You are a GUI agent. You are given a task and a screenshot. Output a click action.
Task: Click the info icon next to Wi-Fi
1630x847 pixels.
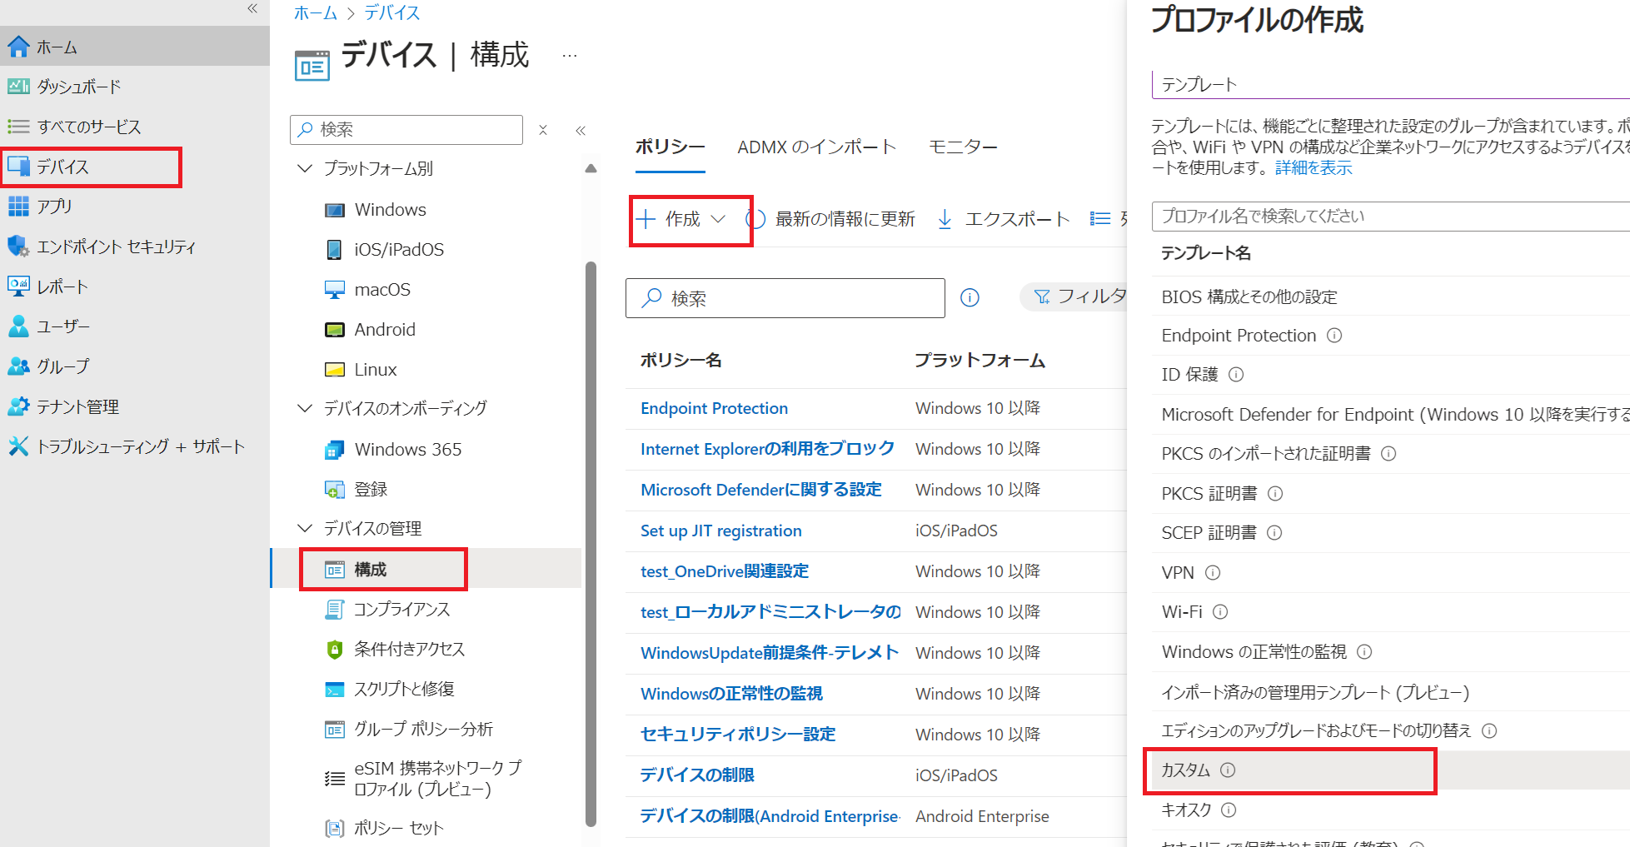point(1220,612)
